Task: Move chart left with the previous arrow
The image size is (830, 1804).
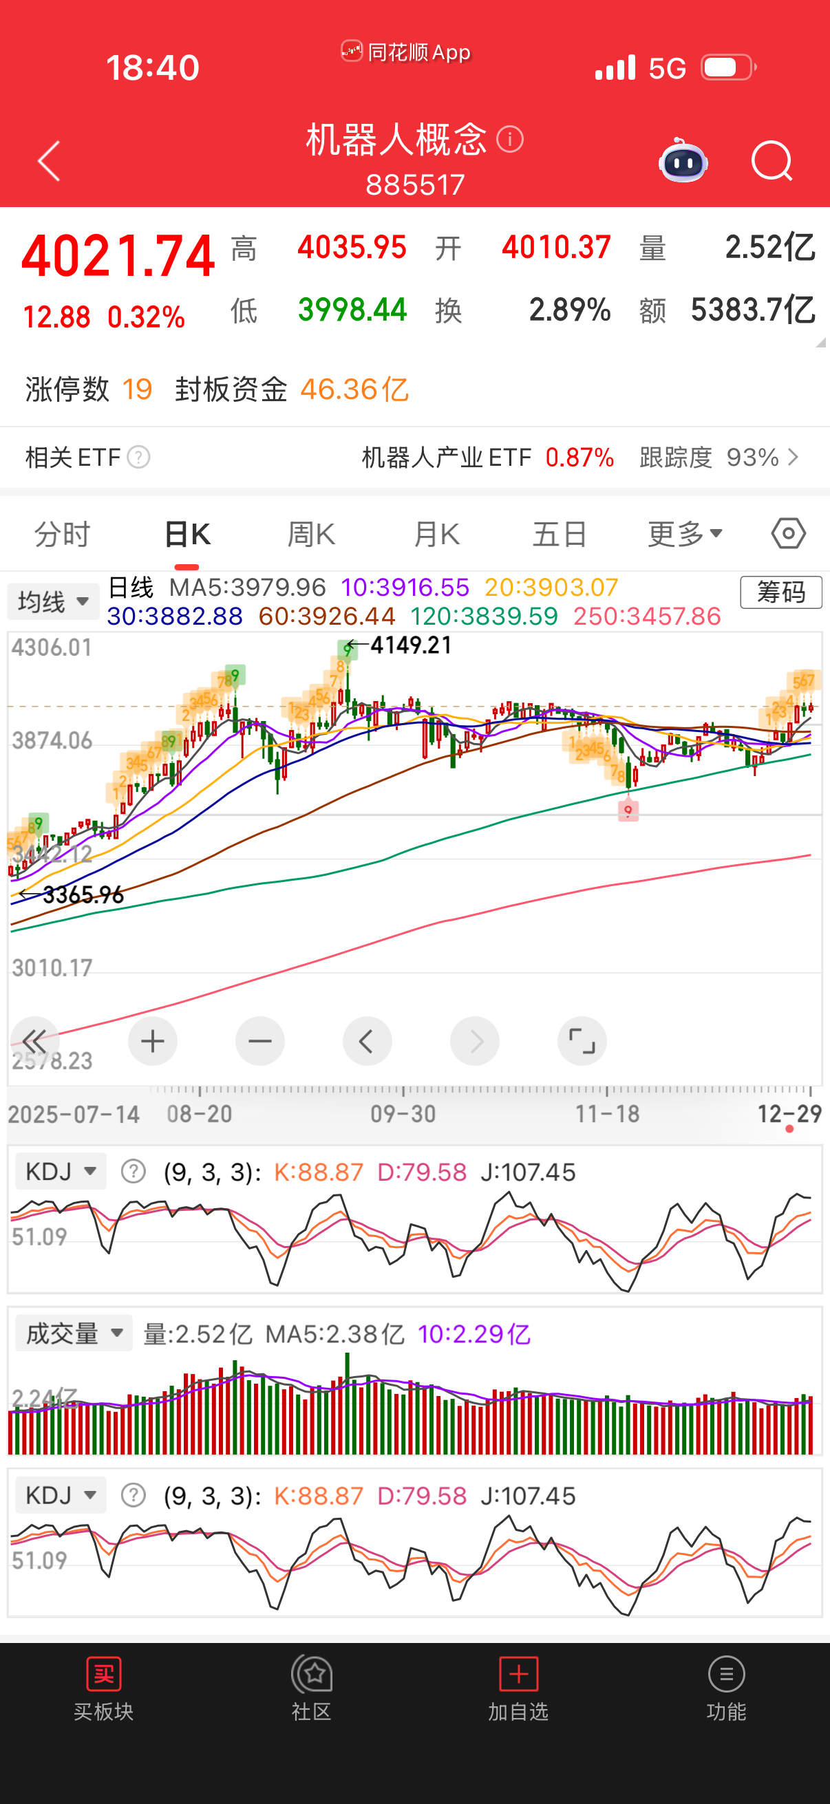Action: 367,1042
